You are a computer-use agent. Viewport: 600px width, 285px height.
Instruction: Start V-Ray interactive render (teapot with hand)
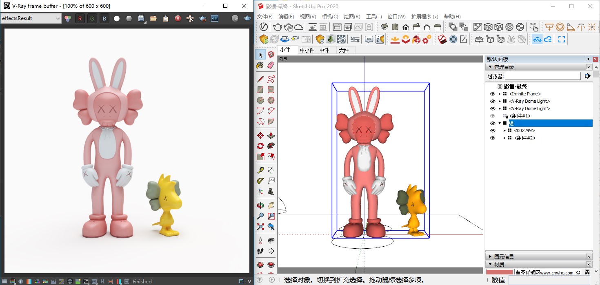click(x=288, y=27)
